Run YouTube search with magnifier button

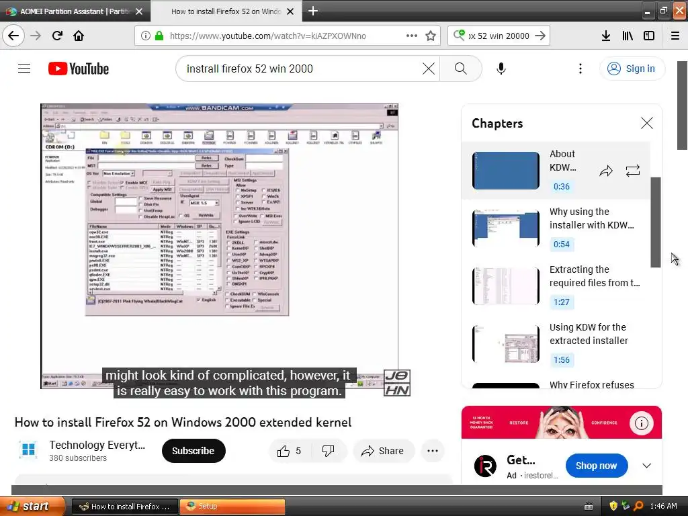click(460, 69)
